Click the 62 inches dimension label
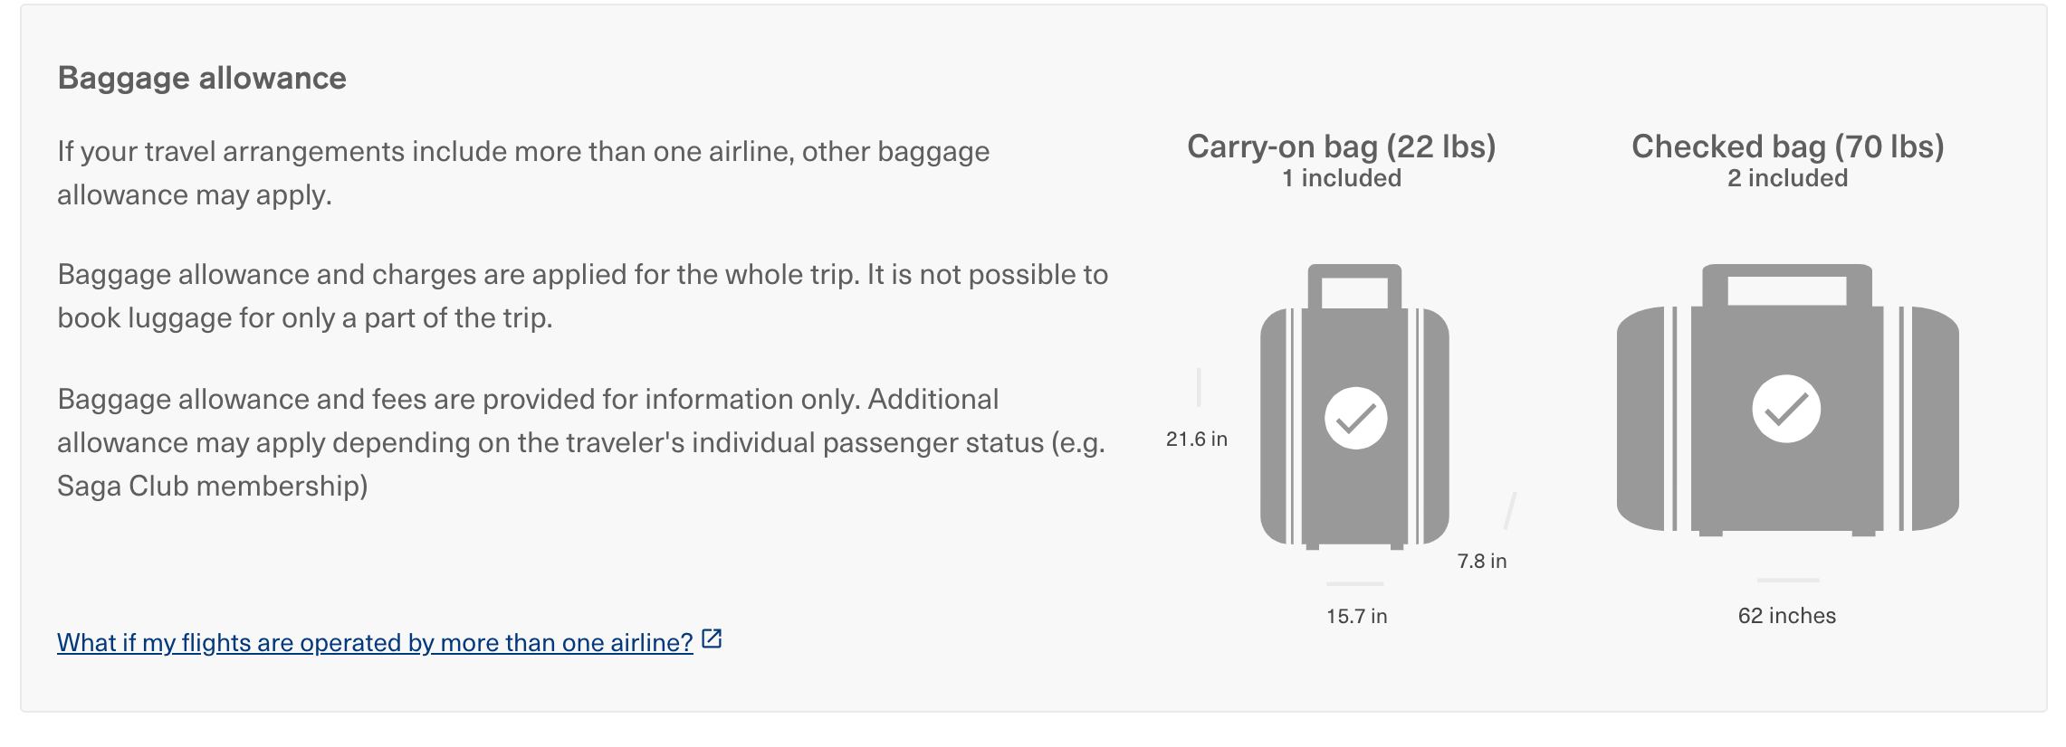 (1786, 616)
